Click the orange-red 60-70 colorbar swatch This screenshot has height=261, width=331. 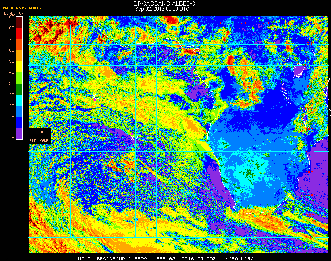pyautogui.click(x=19, y=45)
